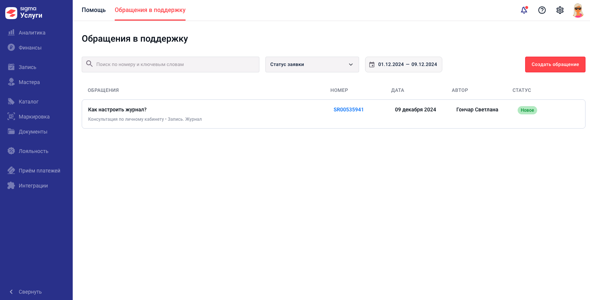
Task: Click the СТАТУС column header
Action: pos(522,90)
